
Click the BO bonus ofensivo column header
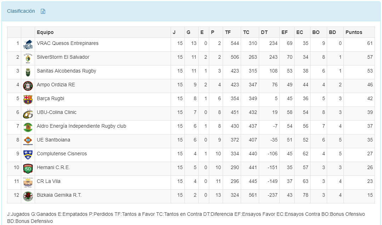(316, 32)
